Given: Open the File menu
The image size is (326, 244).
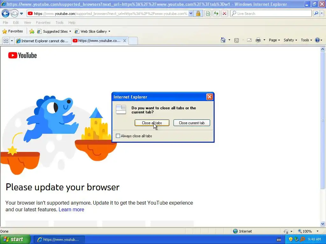Looking at the screenshot, I should pos(6,23).
